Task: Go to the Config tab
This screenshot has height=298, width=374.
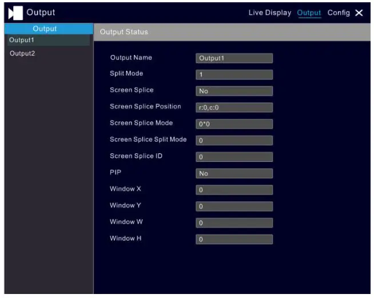Action: point(339,13)
